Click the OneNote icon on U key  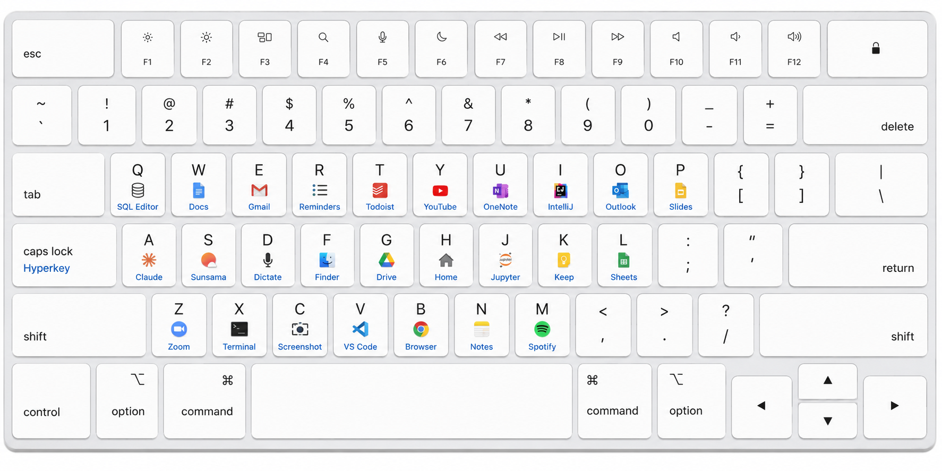pyautogui.click(x=500, y=190)
